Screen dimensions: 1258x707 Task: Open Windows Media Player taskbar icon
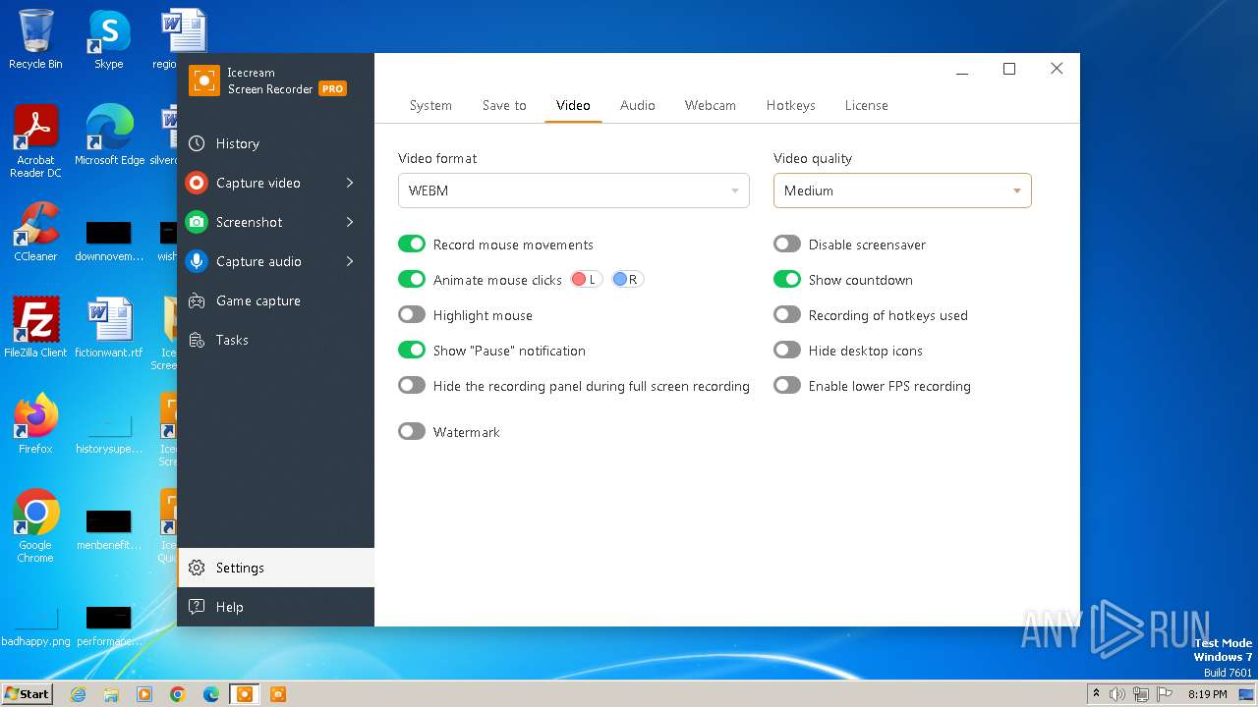144,694
